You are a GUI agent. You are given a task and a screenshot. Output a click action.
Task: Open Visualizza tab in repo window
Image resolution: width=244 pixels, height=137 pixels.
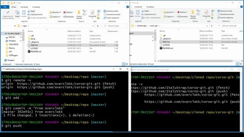point(36,7)
